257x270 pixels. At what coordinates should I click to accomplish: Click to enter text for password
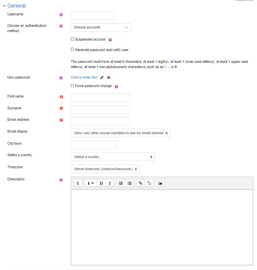84,78
